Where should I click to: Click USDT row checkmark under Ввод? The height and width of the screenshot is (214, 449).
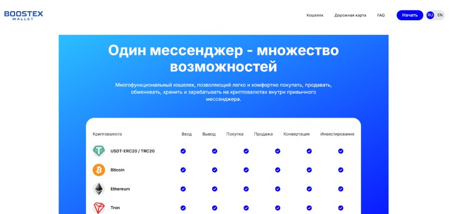click(x=183, y=151)
